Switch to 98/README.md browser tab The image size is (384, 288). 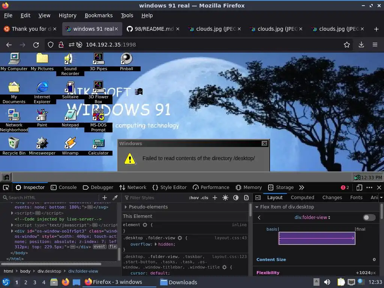pyautogui.click(x=153, y=29)
